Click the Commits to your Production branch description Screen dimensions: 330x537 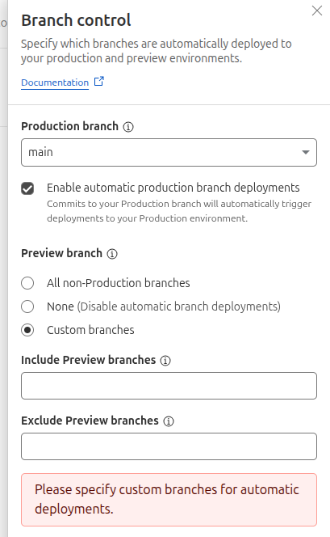tap(179, 211)
